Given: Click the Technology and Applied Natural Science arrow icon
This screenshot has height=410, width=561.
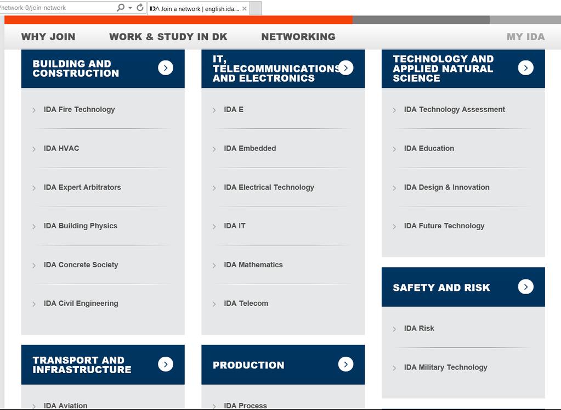Looking at the screenshot, I should pos(525,68).
